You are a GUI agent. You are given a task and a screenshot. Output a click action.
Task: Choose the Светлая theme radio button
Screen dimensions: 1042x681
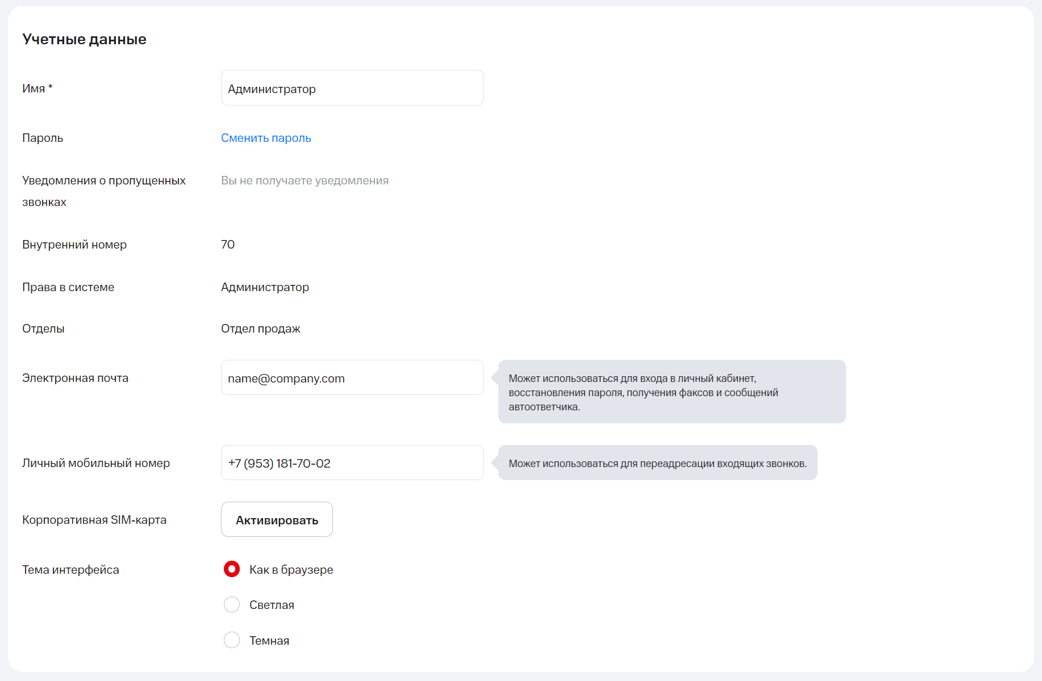(232, 605)
